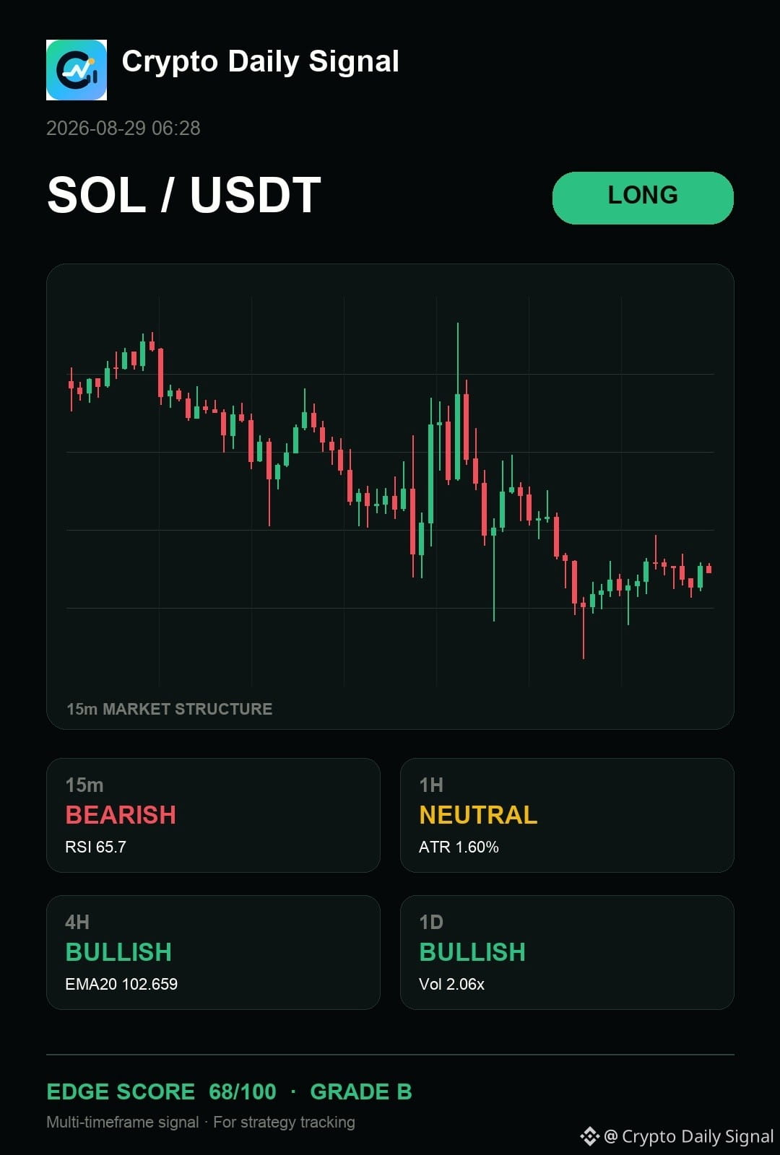Click the Crypto Daily Signal header title
The height and width of the screenshot is (1155, 780).
click(x=261, y=62)
